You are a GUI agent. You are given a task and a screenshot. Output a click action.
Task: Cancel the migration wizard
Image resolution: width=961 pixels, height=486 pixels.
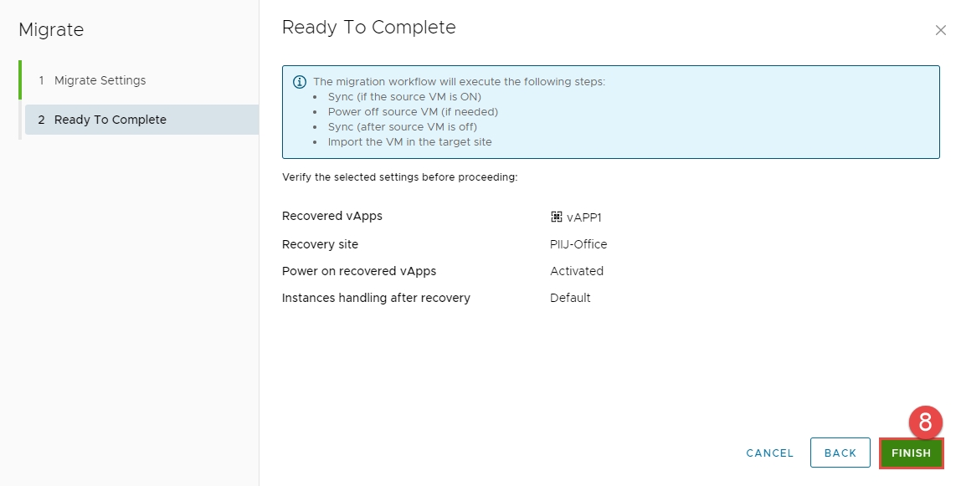[769, 453]
